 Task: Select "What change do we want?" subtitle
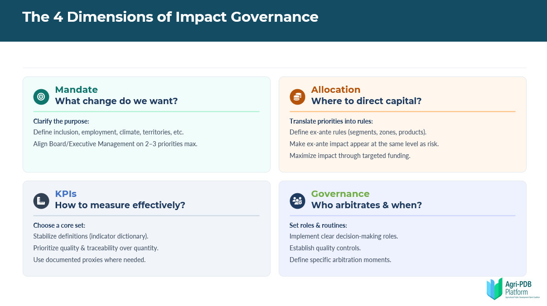coord(116,101)
